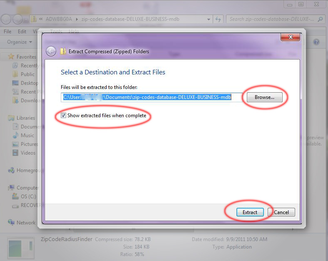
Task: Click the Network icon in sidebar
Action: pos(11,222)
